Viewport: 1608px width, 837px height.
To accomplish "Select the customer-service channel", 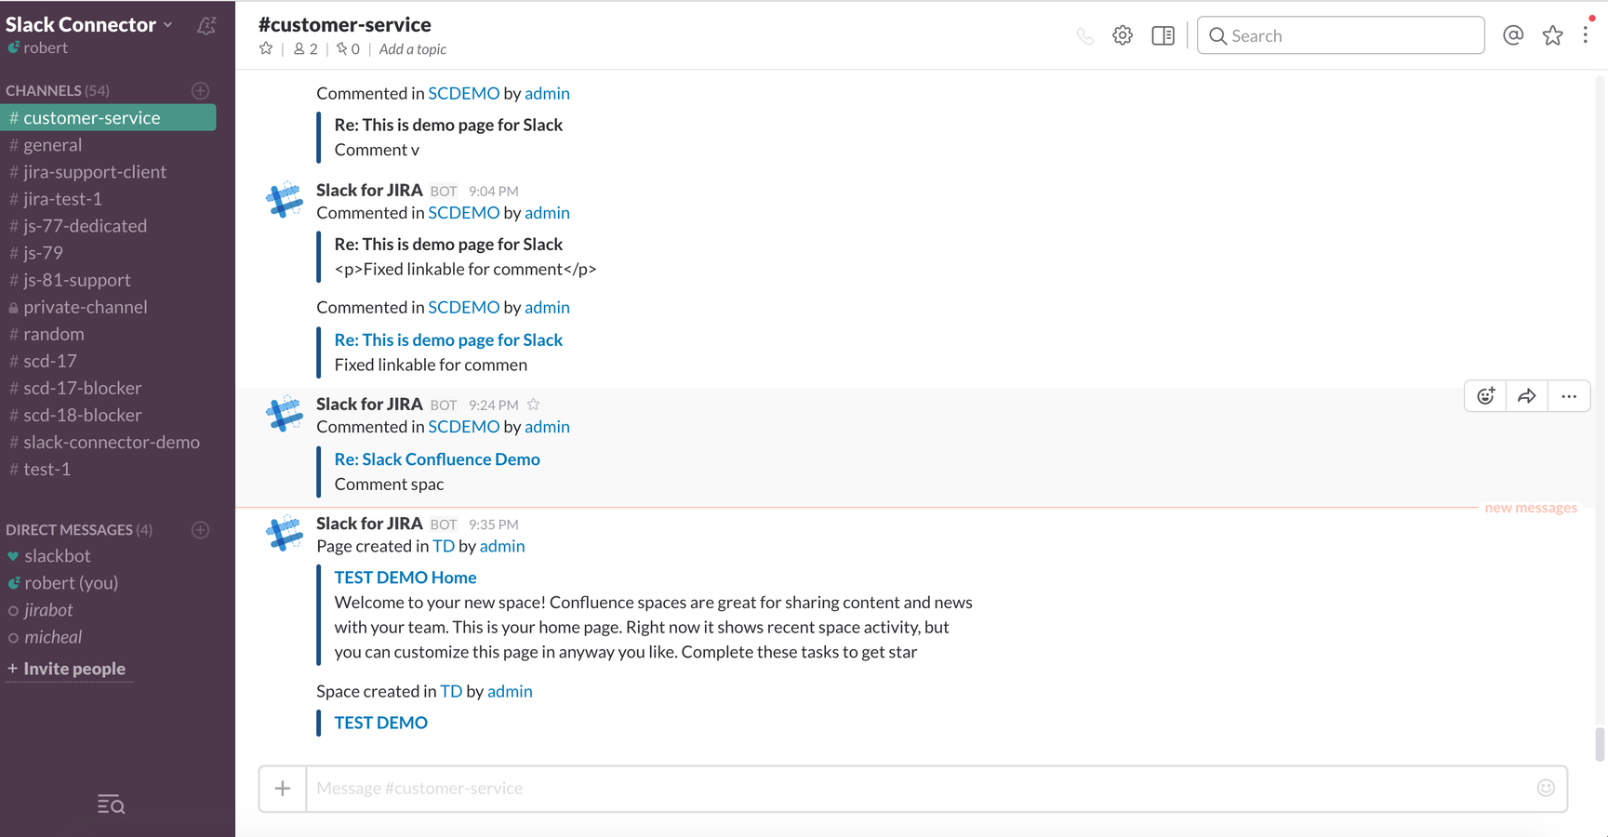I will point(108,117).
